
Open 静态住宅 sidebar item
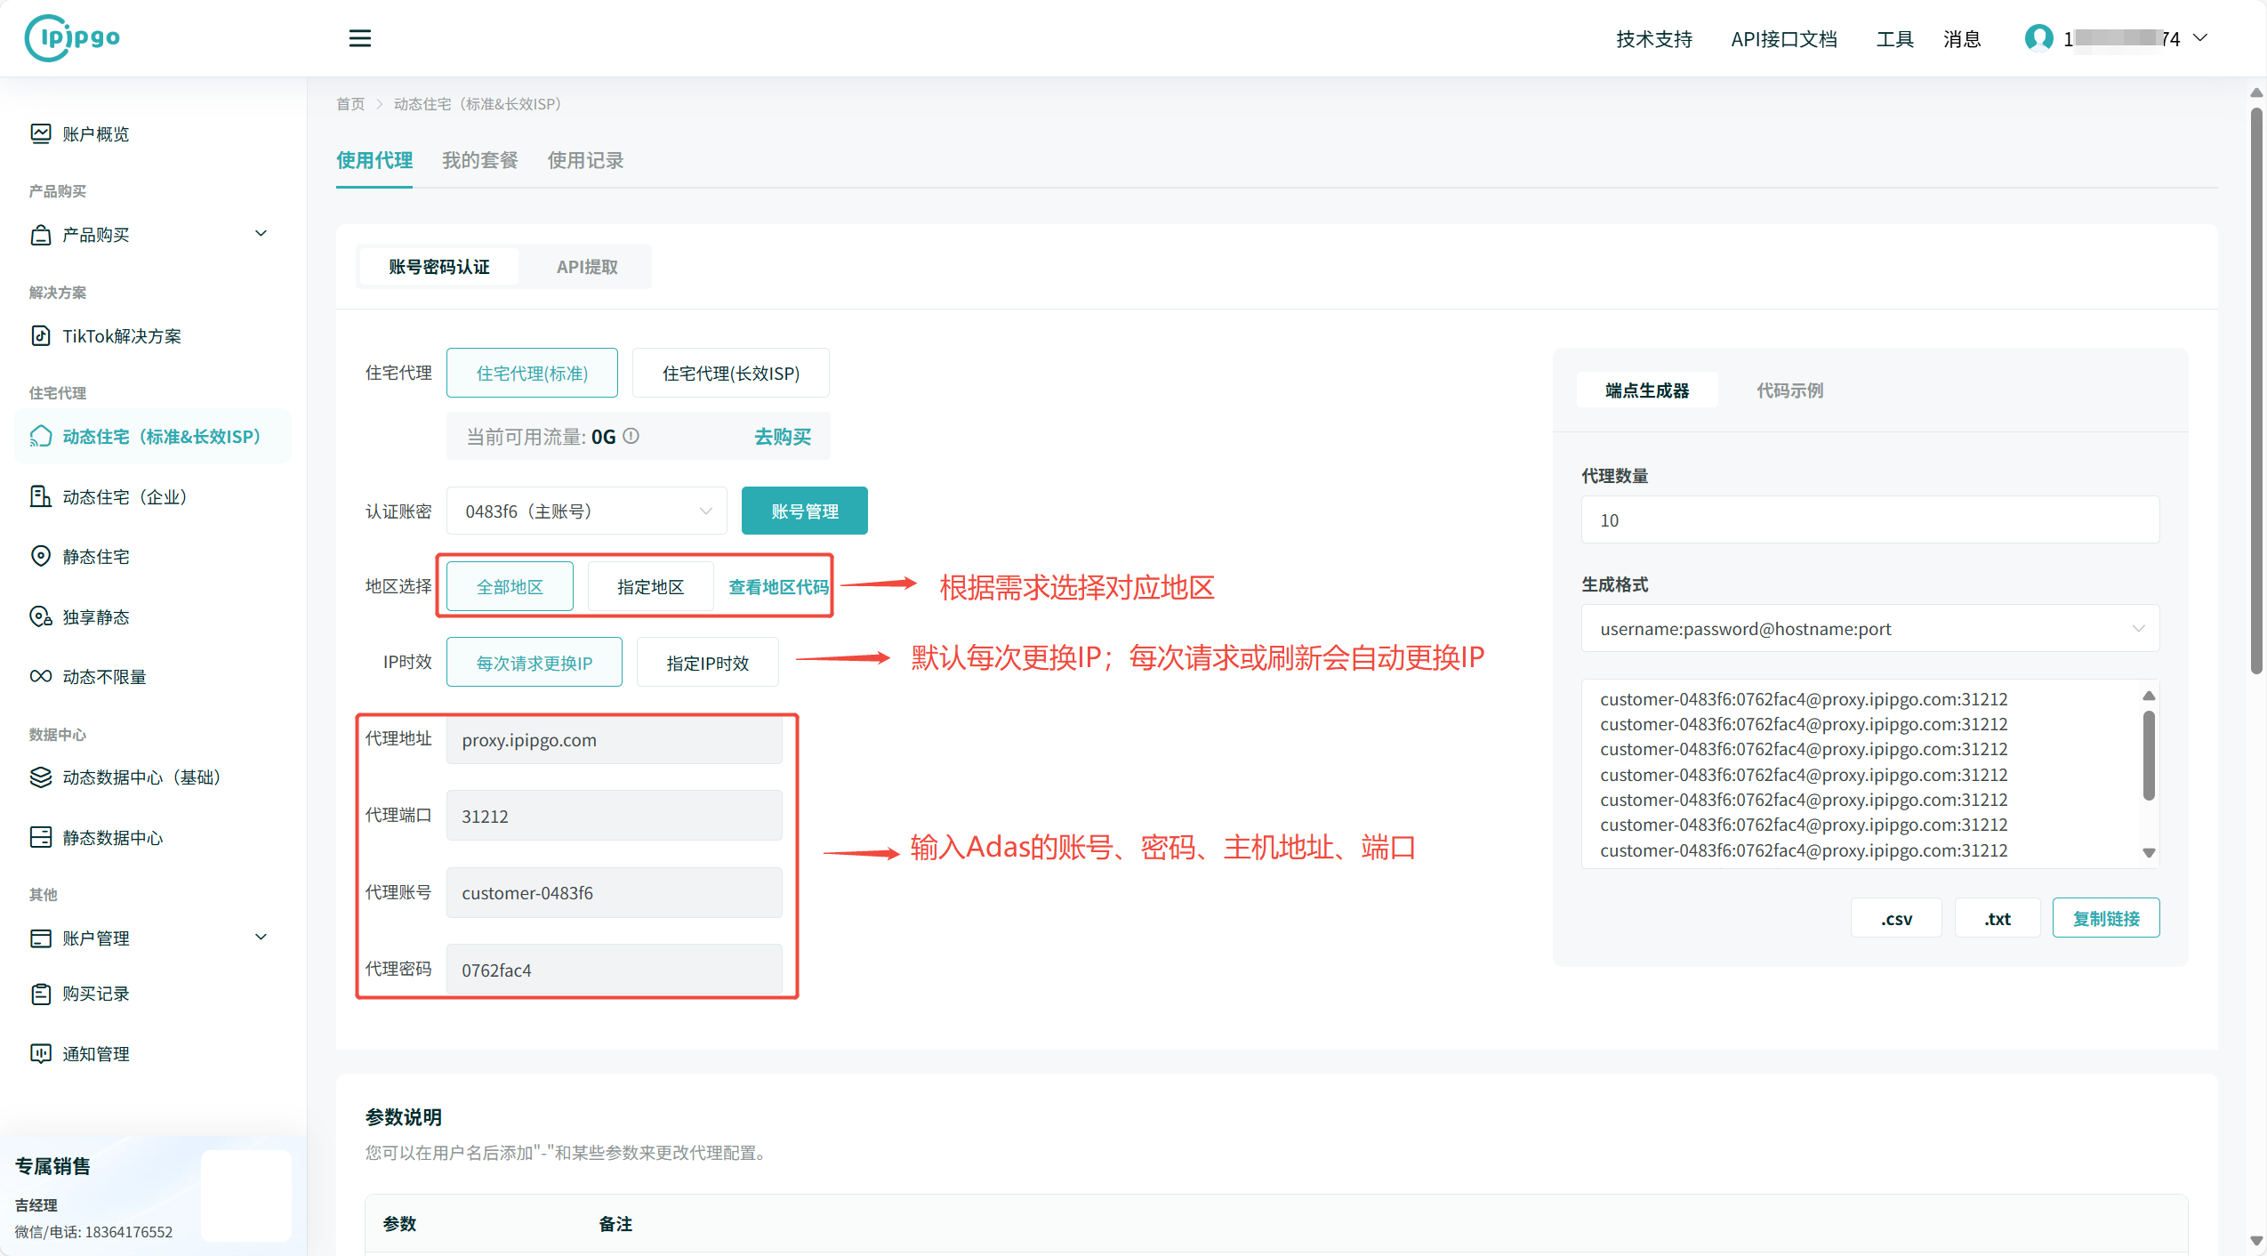151,556
